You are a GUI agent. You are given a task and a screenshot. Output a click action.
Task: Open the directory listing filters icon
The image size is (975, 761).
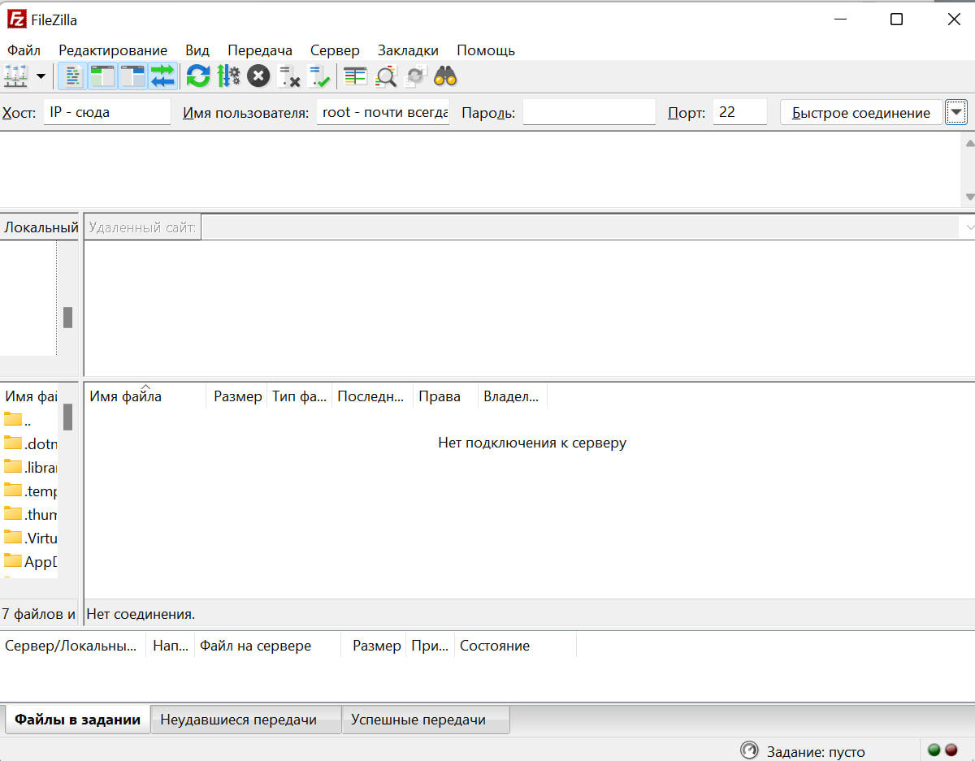click(355, 76)
